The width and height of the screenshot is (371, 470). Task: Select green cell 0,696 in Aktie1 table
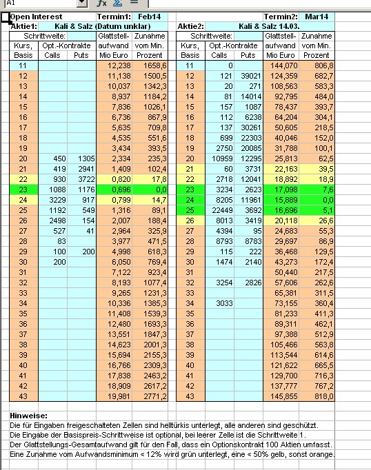pyautogui.click(x=114, y=190)
